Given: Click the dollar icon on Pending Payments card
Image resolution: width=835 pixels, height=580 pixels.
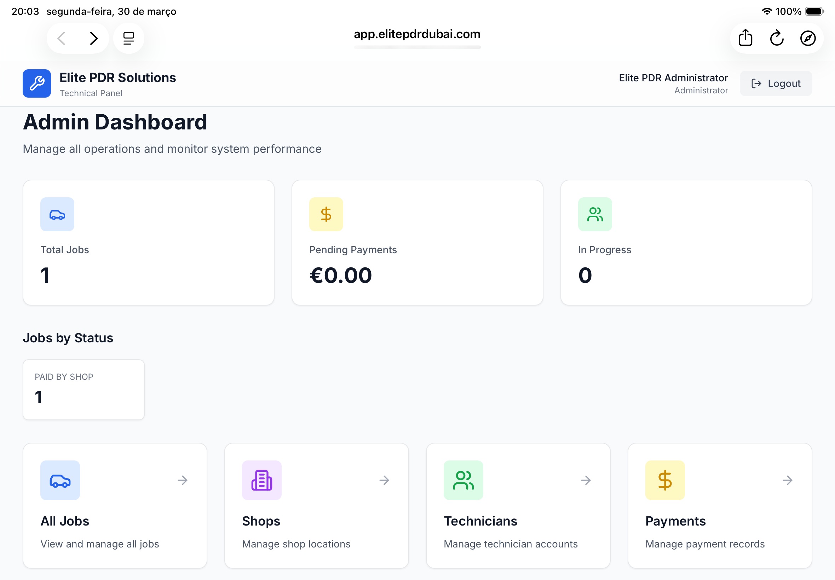Looking at the screenshot, I should [326, 214].
